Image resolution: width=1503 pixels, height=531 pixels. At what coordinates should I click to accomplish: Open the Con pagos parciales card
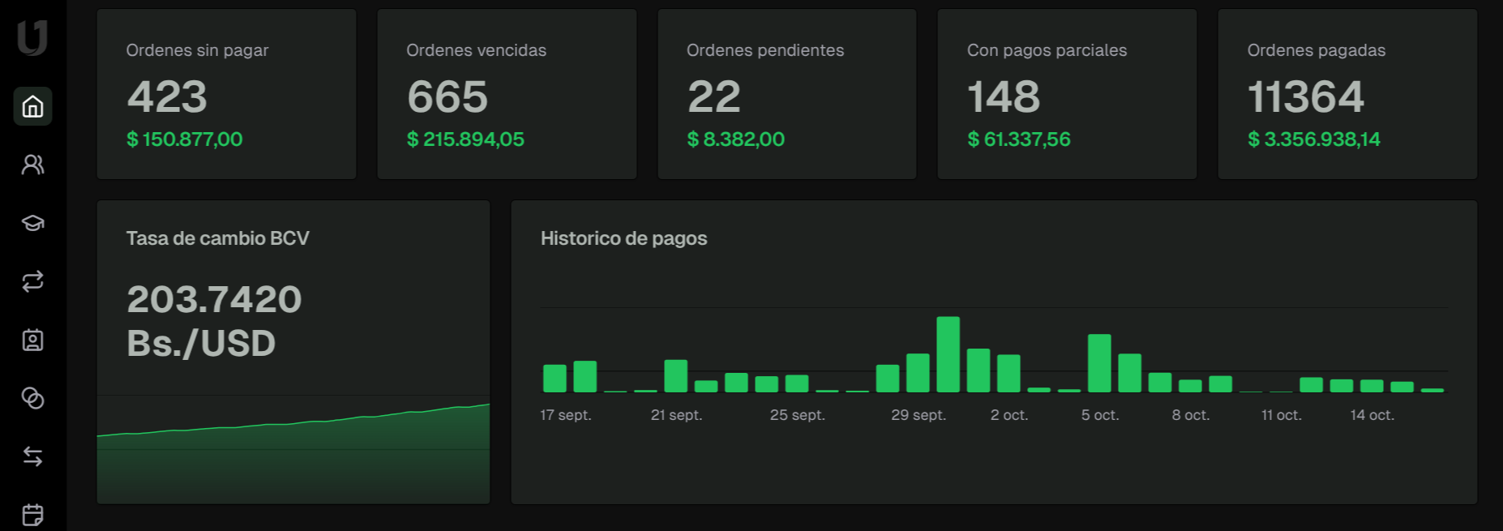pos(1067,94)
